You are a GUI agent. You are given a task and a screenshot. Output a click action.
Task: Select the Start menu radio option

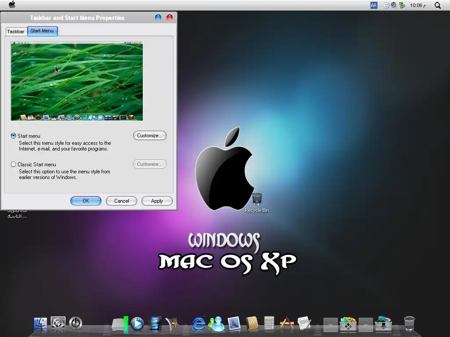[13, 136]
